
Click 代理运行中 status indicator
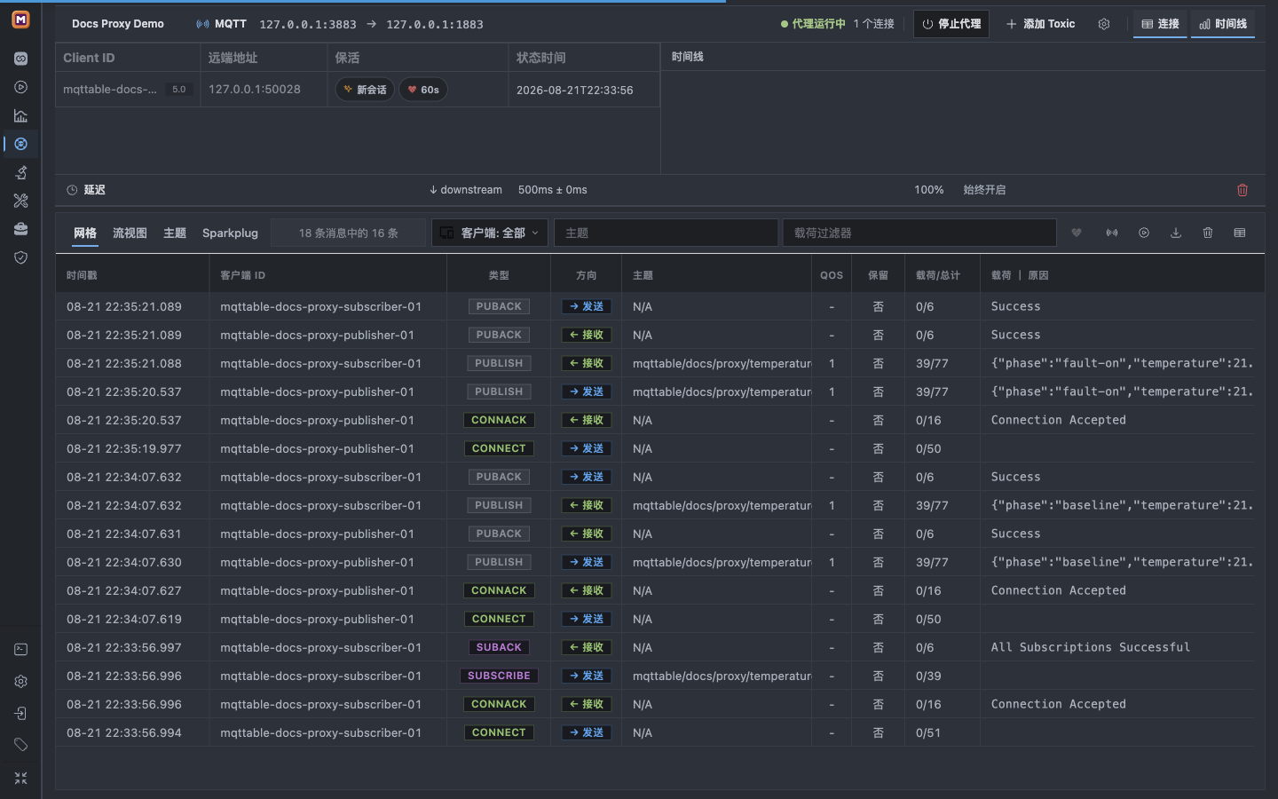coord(813,24)
